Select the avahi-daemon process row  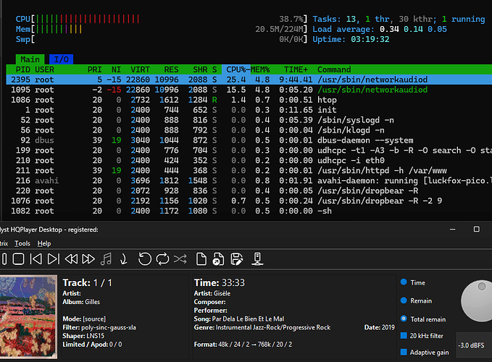249,180
